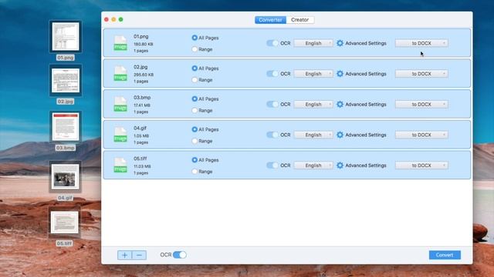Screen dimensions: 494x277
Task: Select All Pages for 05.tiff
Action: [x=195, y=159]
